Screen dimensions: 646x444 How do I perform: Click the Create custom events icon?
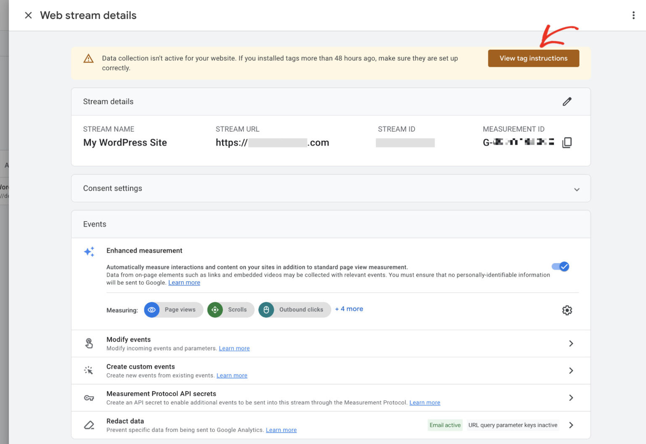pyautogui.click(x=89, y=370)
